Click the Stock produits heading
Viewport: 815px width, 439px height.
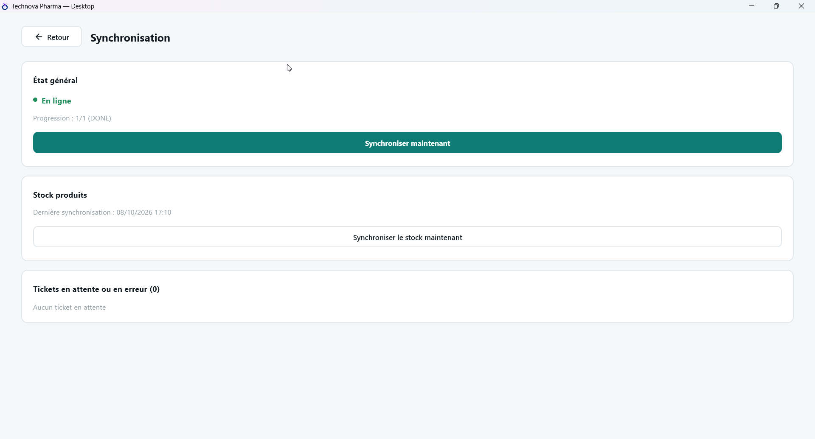[60, 195]
